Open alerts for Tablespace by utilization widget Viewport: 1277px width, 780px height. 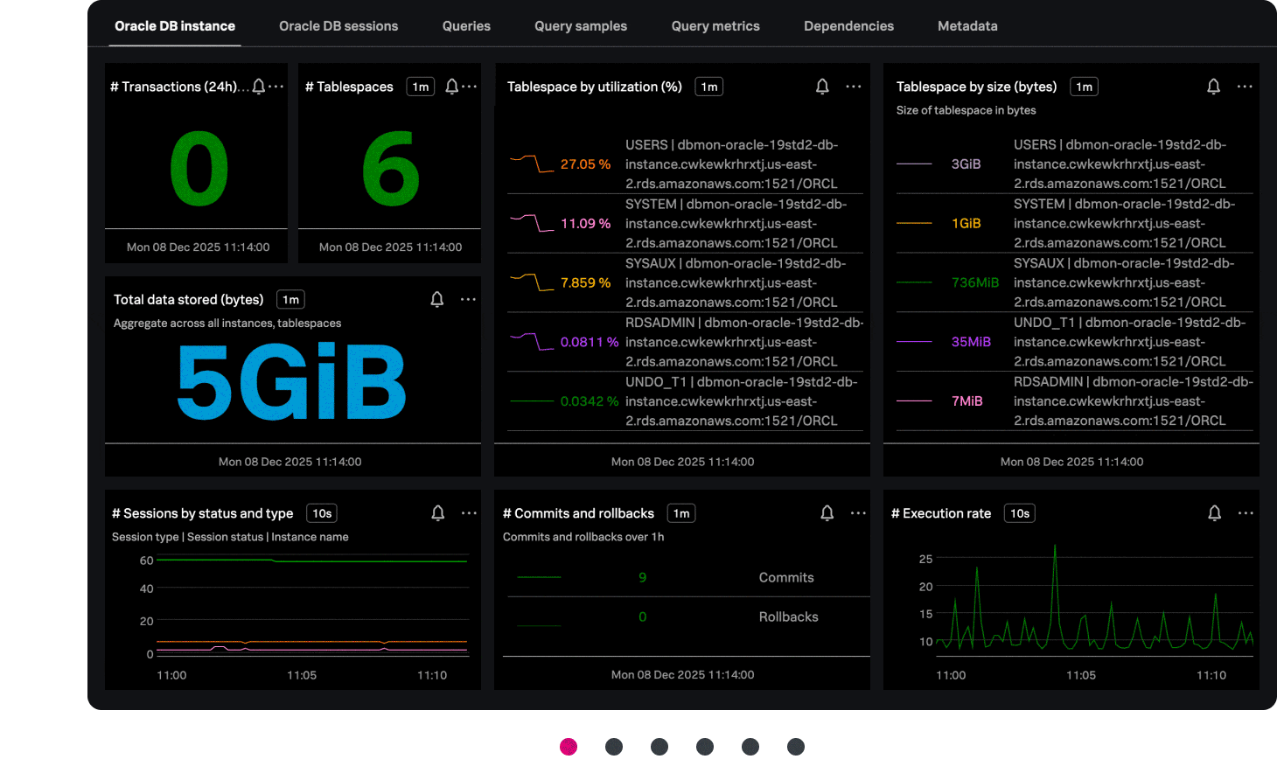point(821,86)
